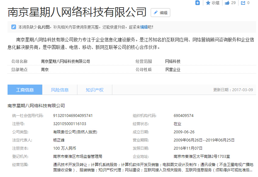Click the thumbs-up like icon

tap(227, 3)
